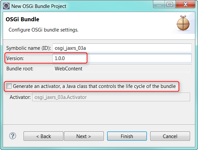
Task: Click the Symbolic name (ID) field
Action: click(122, 48)
